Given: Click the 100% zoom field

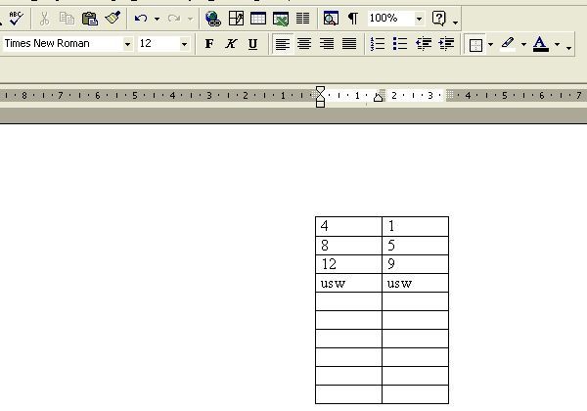Looking at the screenshot, I should click(x=390, y=18).
